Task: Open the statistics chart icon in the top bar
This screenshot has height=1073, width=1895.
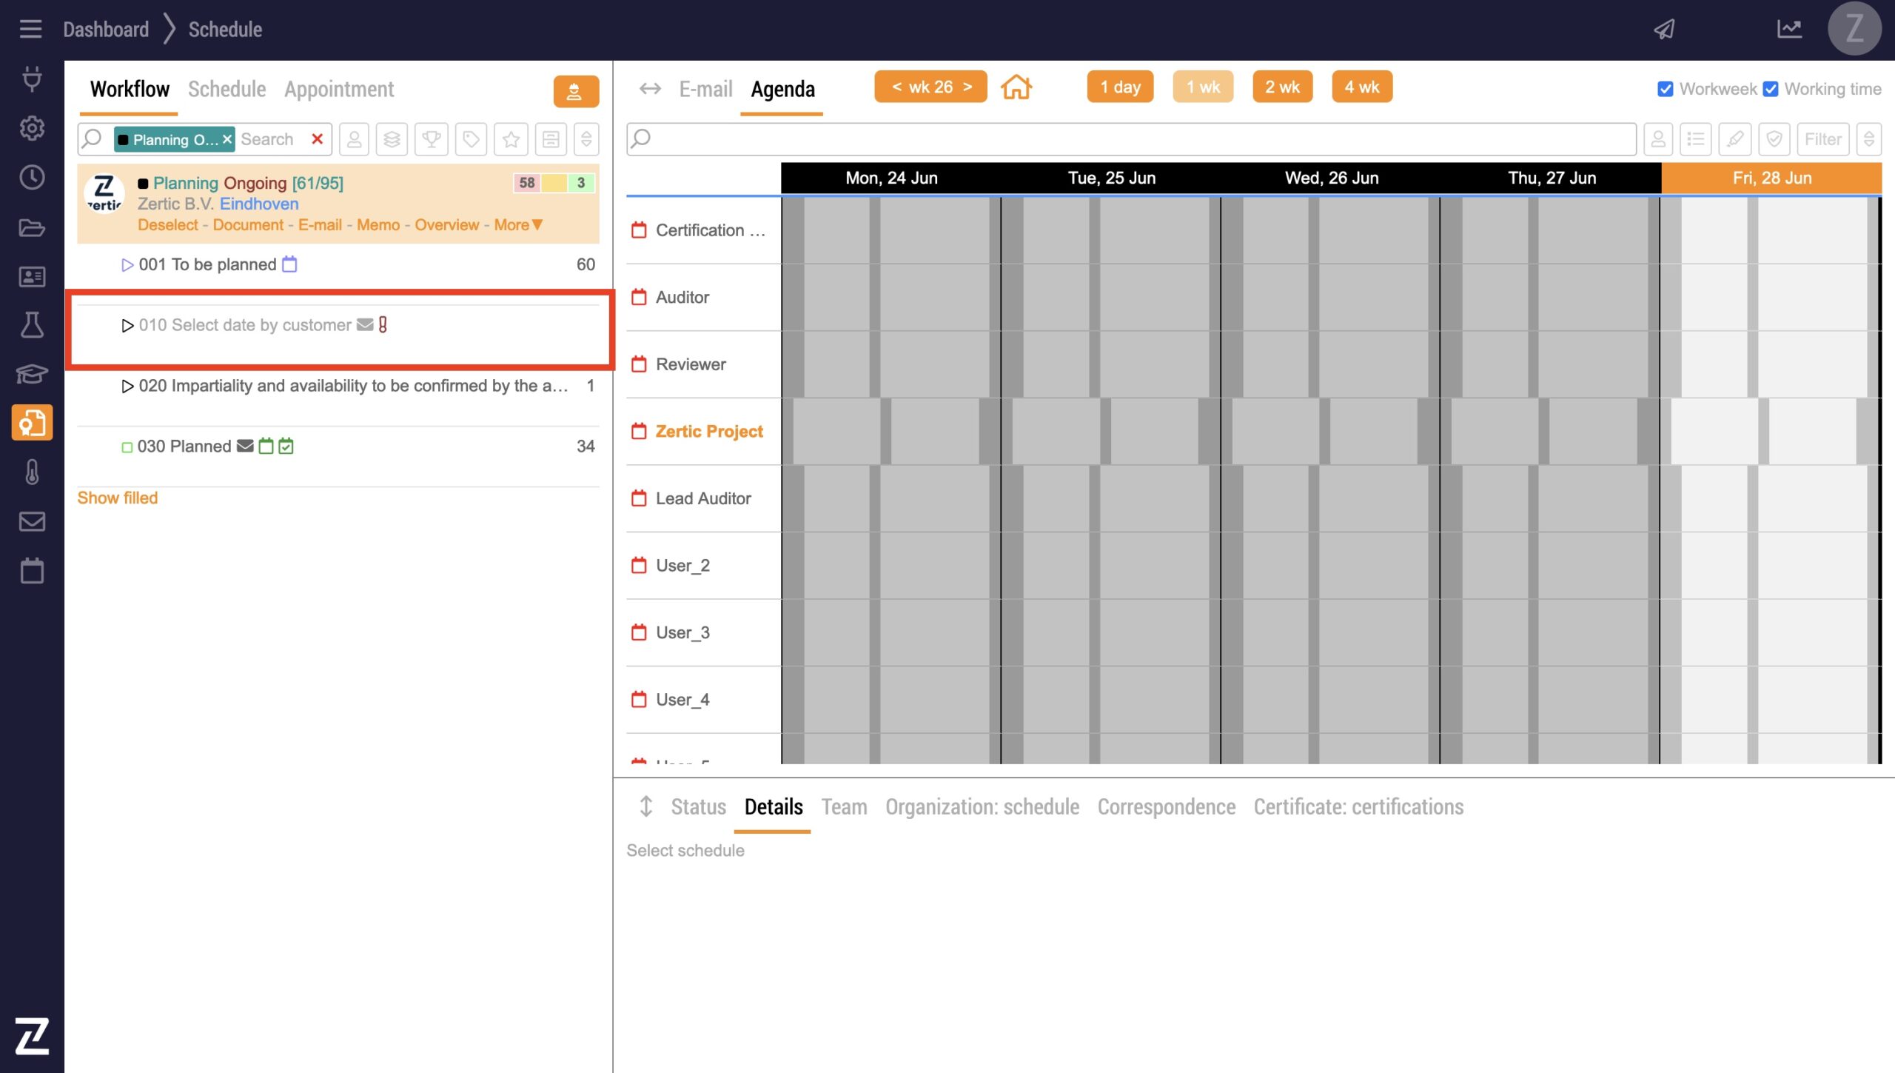Action: 1789,30
